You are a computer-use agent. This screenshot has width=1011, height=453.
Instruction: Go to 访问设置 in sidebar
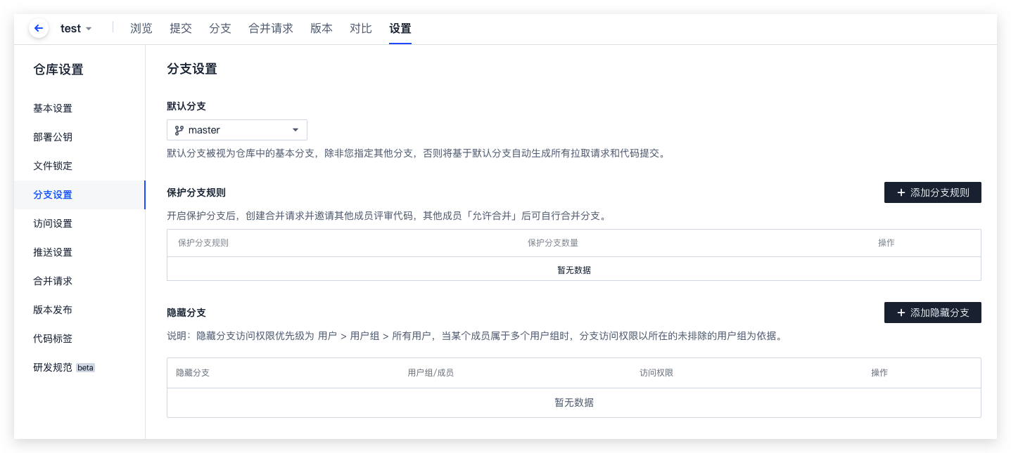pyautogui.click(x=53, y=223)
